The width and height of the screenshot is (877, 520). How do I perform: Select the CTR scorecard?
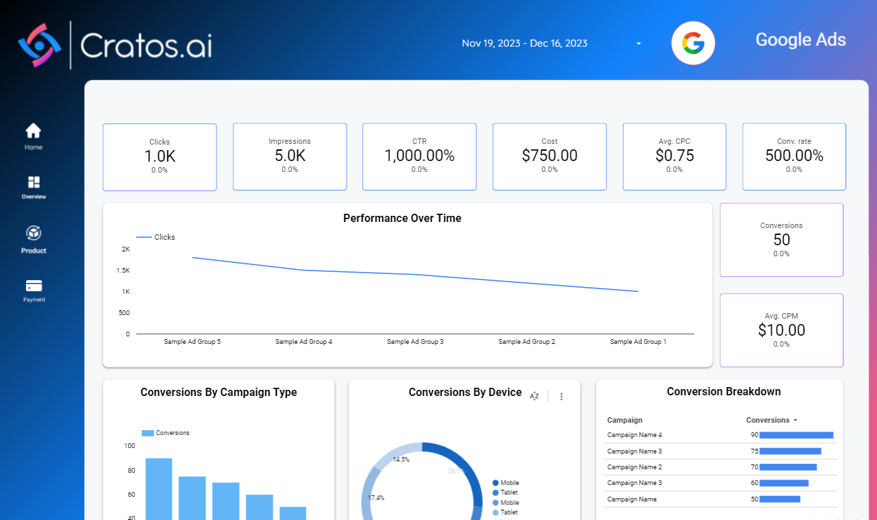click(x=419, y=157)
